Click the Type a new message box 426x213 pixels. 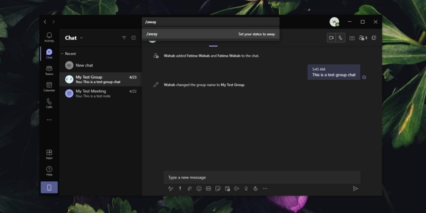pyautogui.click(x=261, y=177)
